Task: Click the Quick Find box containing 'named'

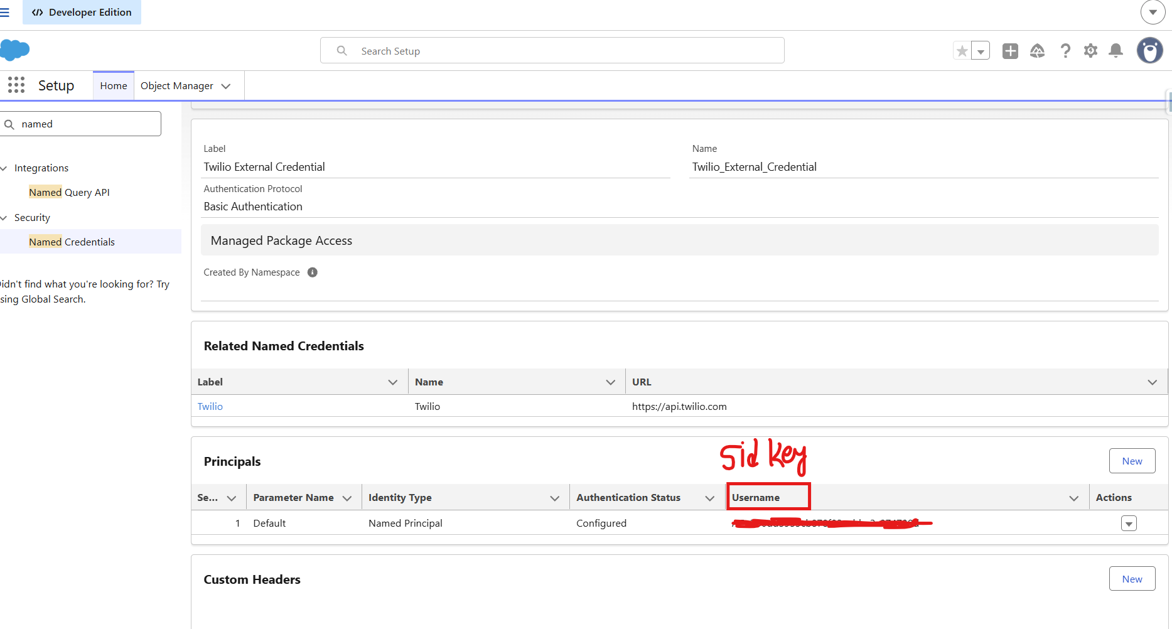Action: pos(80,124)
